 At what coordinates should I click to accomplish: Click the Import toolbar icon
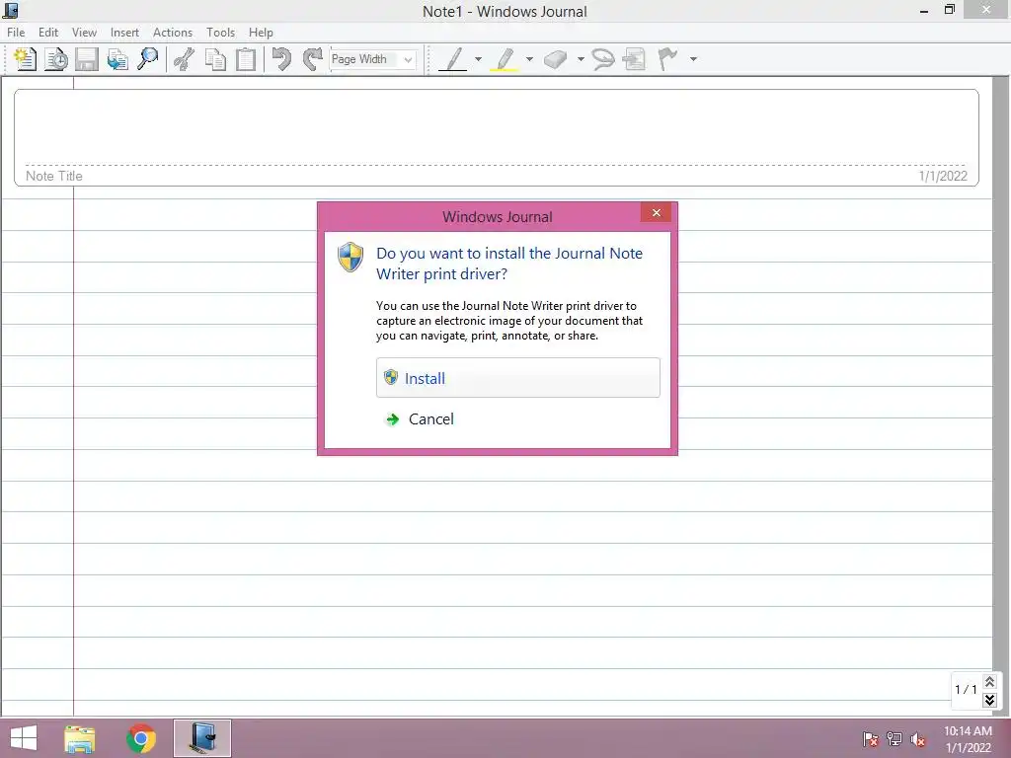click(x=117, y=59)
